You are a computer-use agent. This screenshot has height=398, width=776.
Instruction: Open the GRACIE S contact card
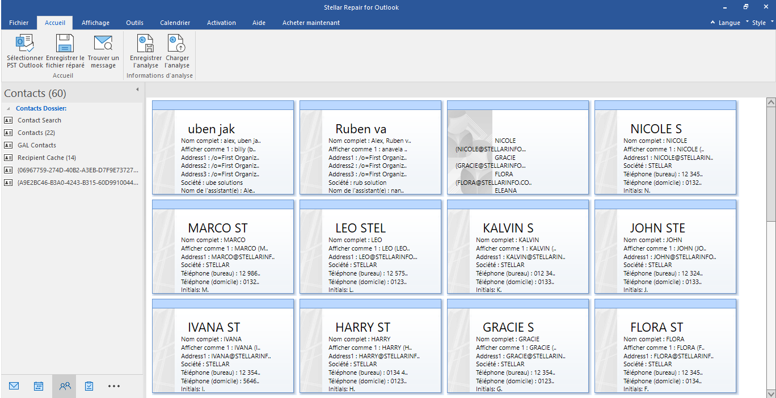(518, 346)
